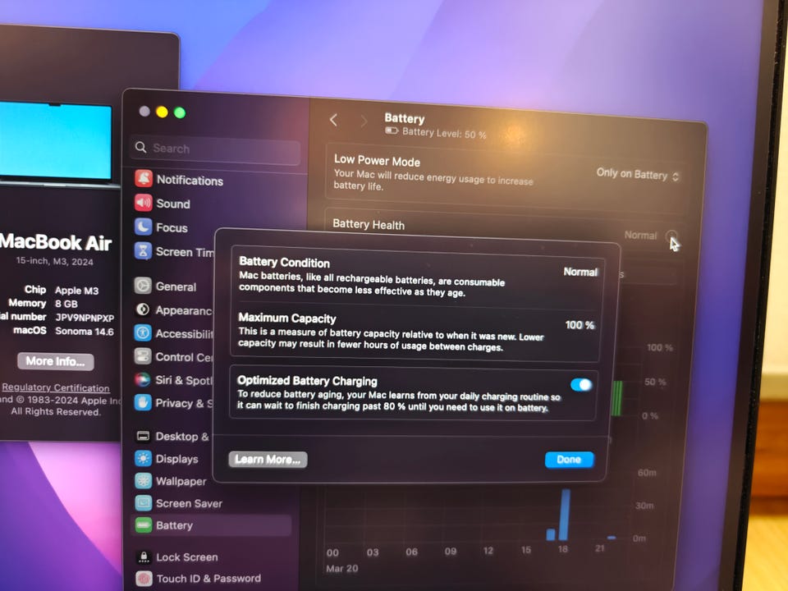Click the 'Optimized Battery Charging' heading

307,380
